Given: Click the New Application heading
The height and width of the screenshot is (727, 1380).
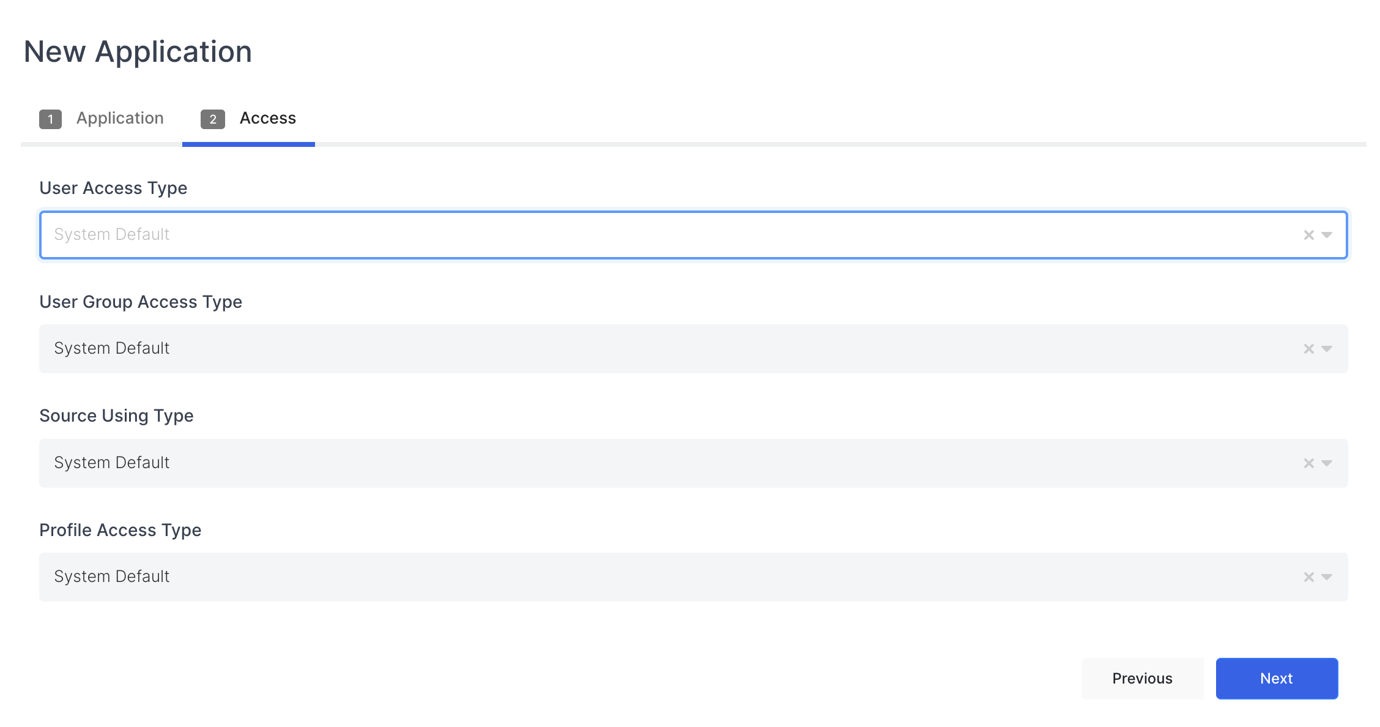Looking at the screenshot, I should click(x=138, y=51).
